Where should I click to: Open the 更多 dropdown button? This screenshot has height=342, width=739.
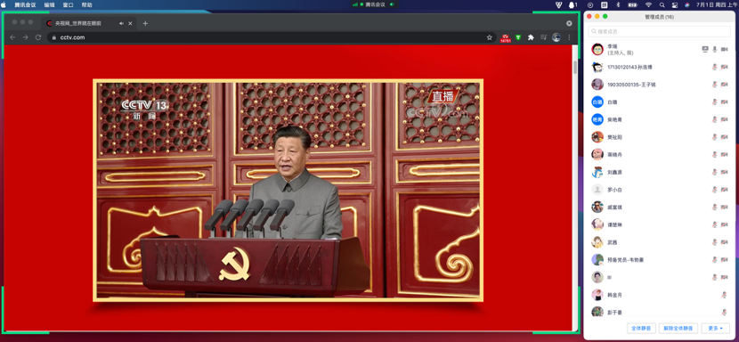coord(716,329)
